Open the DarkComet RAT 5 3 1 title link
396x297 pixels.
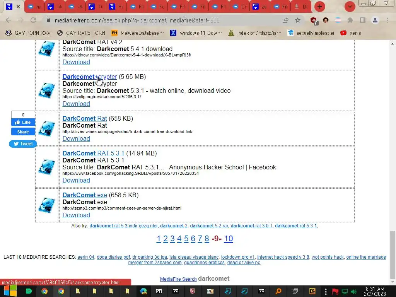pyautogui.click(x=94, y=153)
